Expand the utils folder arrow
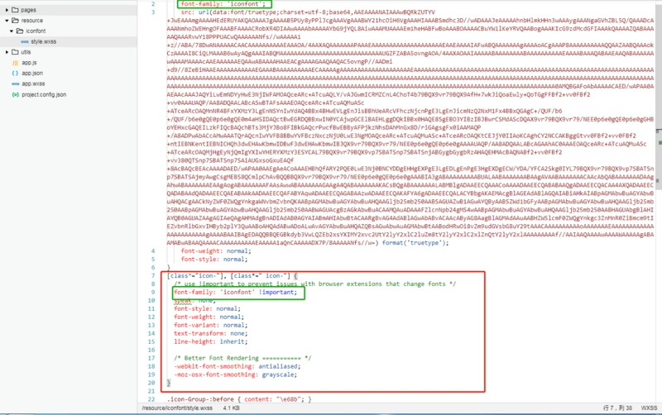Screen dimensions: 662x415 click(x=7, y=52)
